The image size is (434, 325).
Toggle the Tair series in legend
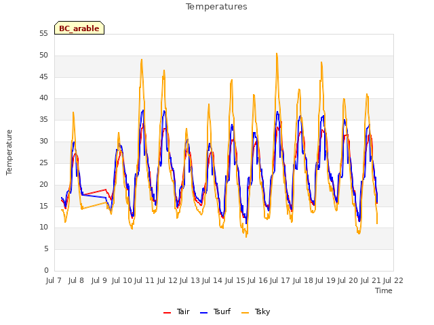[x=176, y=311]
